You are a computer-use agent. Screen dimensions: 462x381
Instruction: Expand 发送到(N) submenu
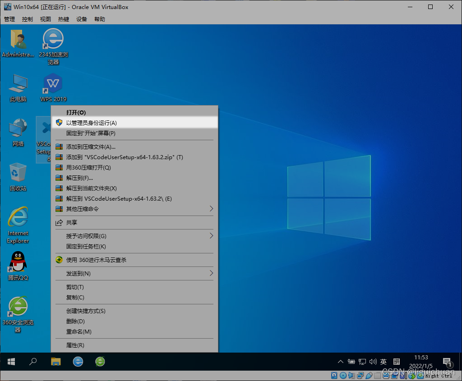tap(134, 273)
